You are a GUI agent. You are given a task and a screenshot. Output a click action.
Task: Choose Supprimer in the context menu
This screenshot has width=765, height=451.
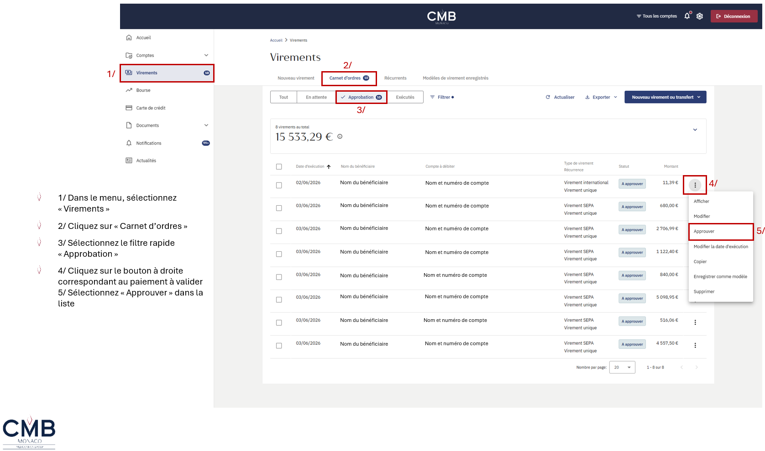click(721, 292)
